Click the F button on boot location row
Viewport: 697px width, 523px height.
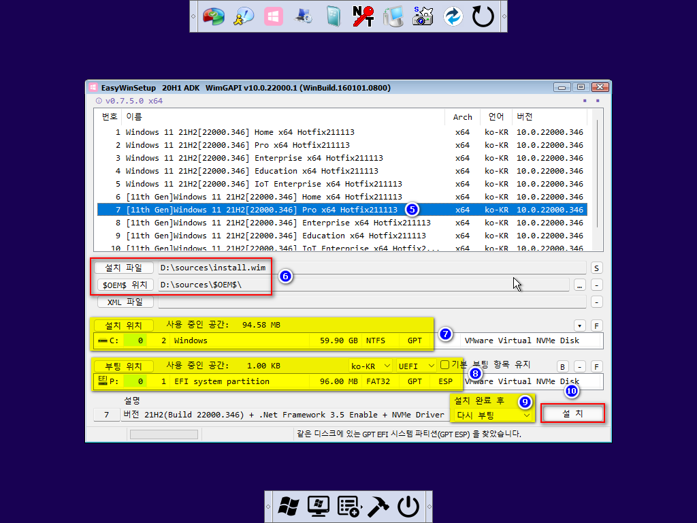point(596,367)
